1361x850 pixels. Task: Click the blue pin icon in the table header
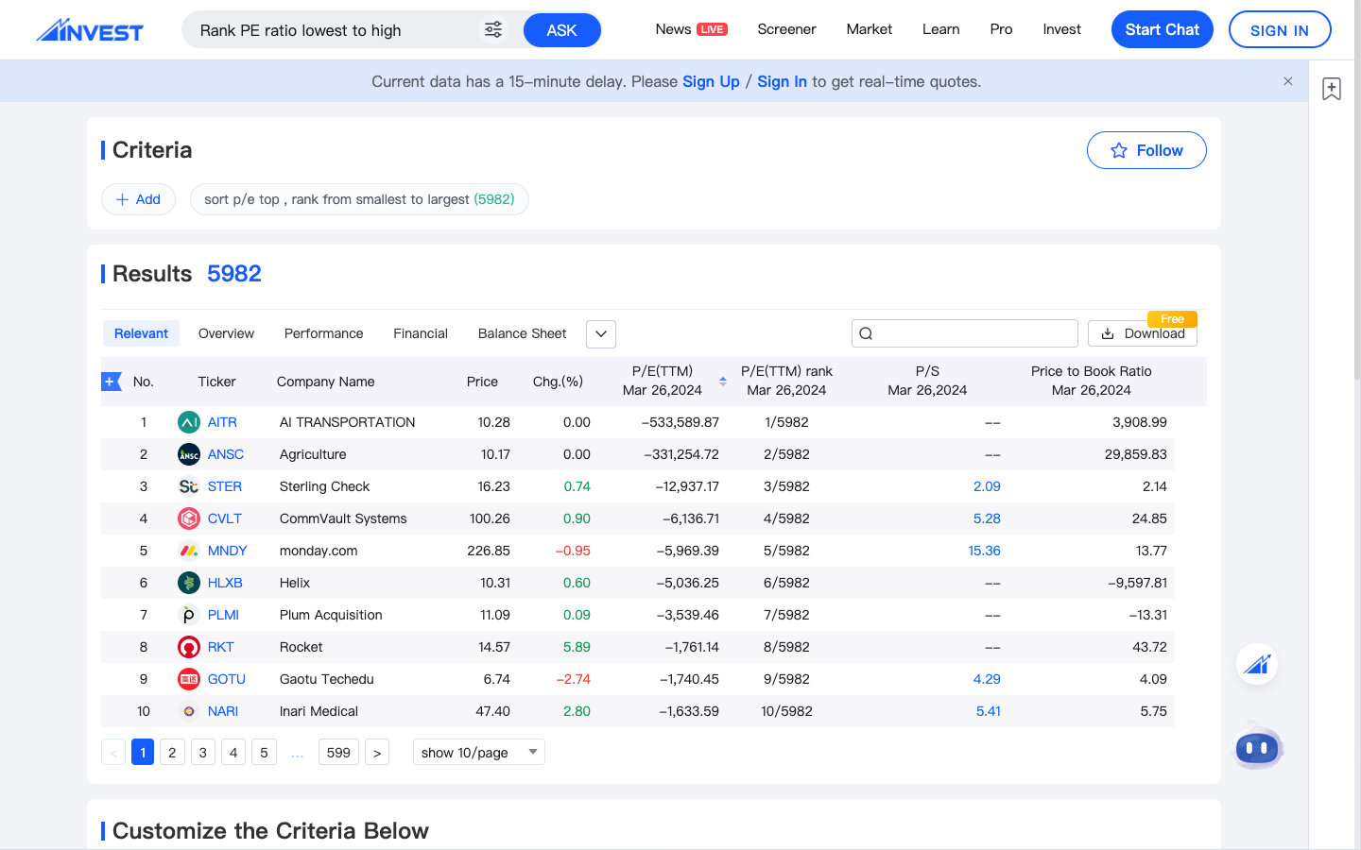111,382
